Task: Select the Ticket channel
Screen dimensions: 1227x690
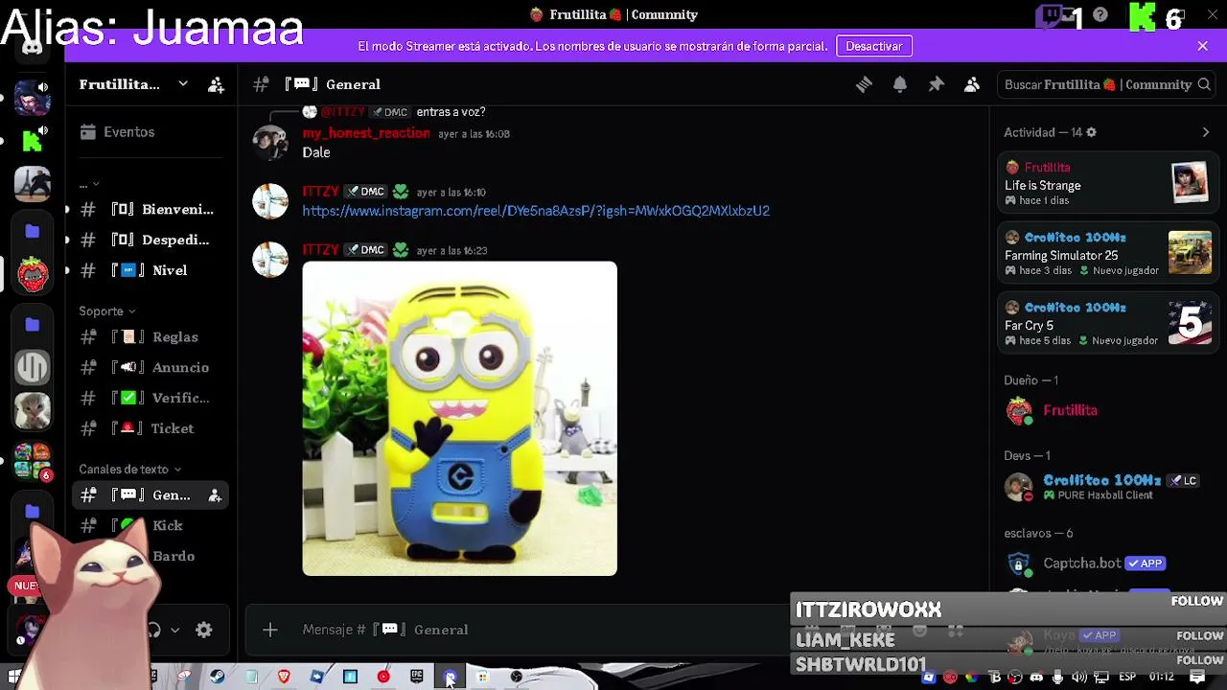Action: tap(150, 428)
